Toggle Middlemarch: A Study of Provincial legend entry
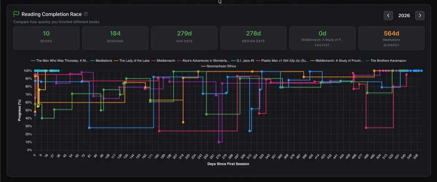The width and height of the screenshot is (437, 182). click(337, 61)
